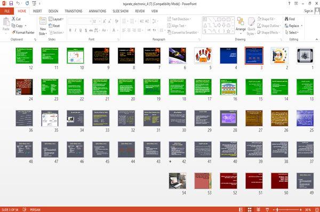Toggle Align Right paragraph alignment
This screenshot has width=320, height=212.
(x=134, y=30)
